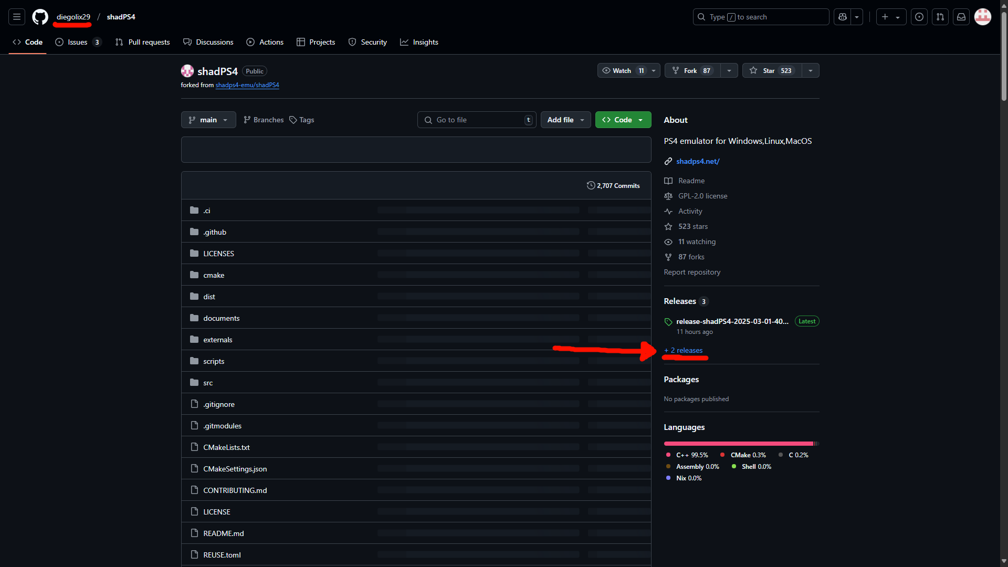This screenshot has height=567, width=1008.
Task: Click the shadPS4 repository avatar icon
Action: point(187,71)
